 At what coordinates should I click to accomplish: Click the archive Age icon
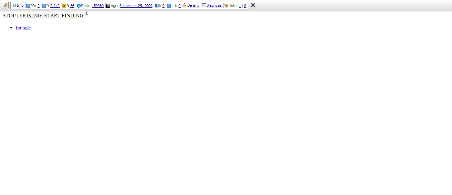(x=108, y=6)
